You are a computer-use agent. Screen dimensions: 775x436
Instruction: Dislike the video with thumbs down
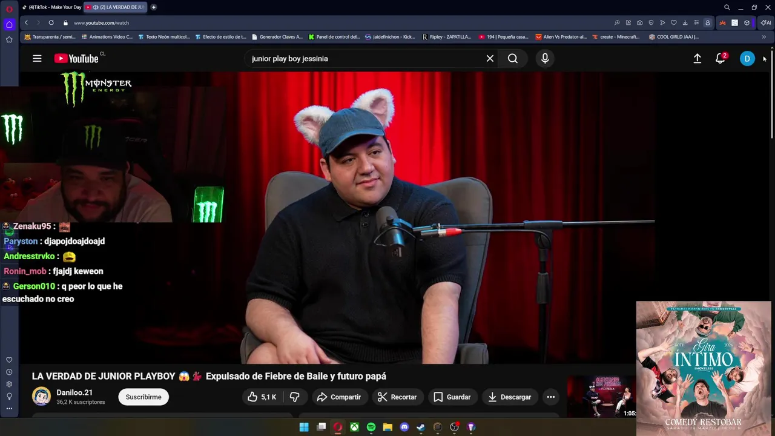click(x=295, y=397)
